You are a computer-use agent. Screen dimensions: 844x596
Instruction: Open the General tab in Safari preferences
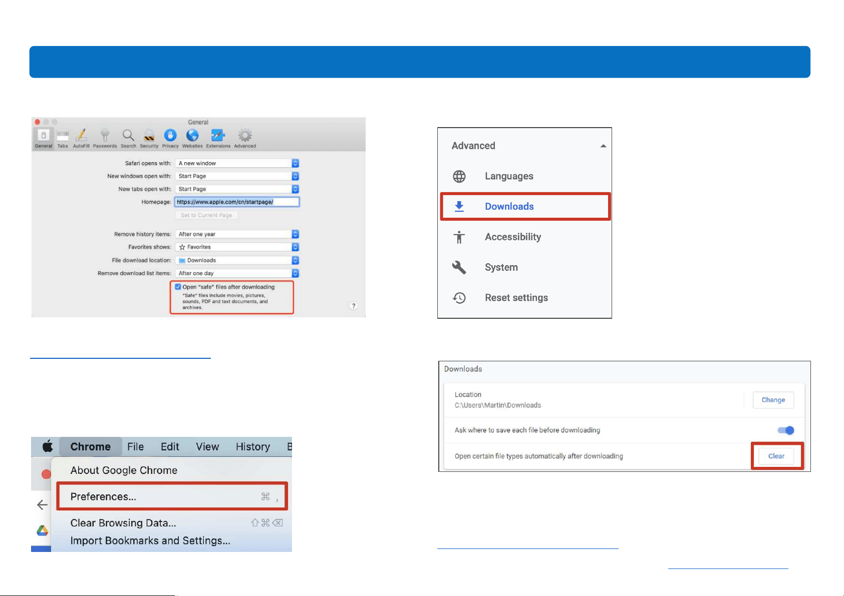pos(44,139)
